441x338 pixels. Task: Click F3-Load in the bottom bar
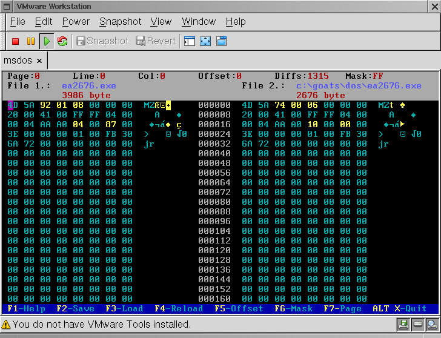coord(124,309)
